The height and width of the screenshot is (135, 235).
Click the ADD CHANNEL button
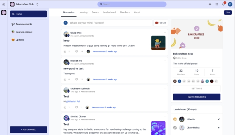click(x=28, y=129)
